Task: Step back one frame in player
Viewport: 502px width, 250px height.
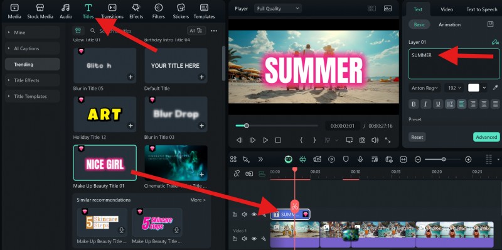Action: (239, 140)
